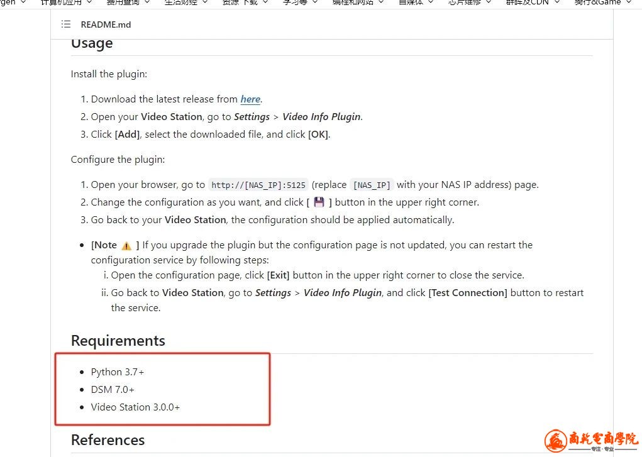Screen dimensions: 642x457
Task: Click the README.md file name header
Action: pos(106,25)
